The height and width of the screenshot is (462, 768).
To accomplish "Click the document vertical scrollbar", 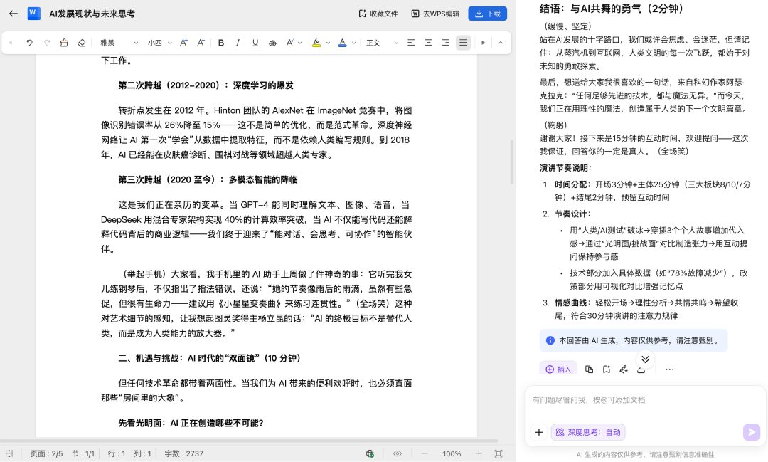I will (512, 162).
